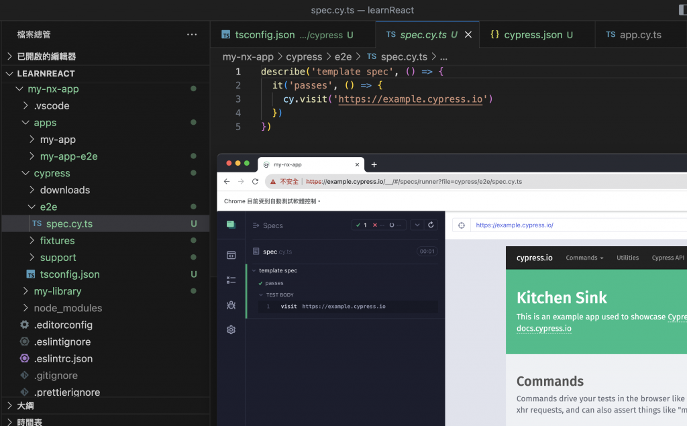The width and height of the screenshot is (687, 426).
Task: Click my-nx-app in the breadcrumb path
Action: 248,57
